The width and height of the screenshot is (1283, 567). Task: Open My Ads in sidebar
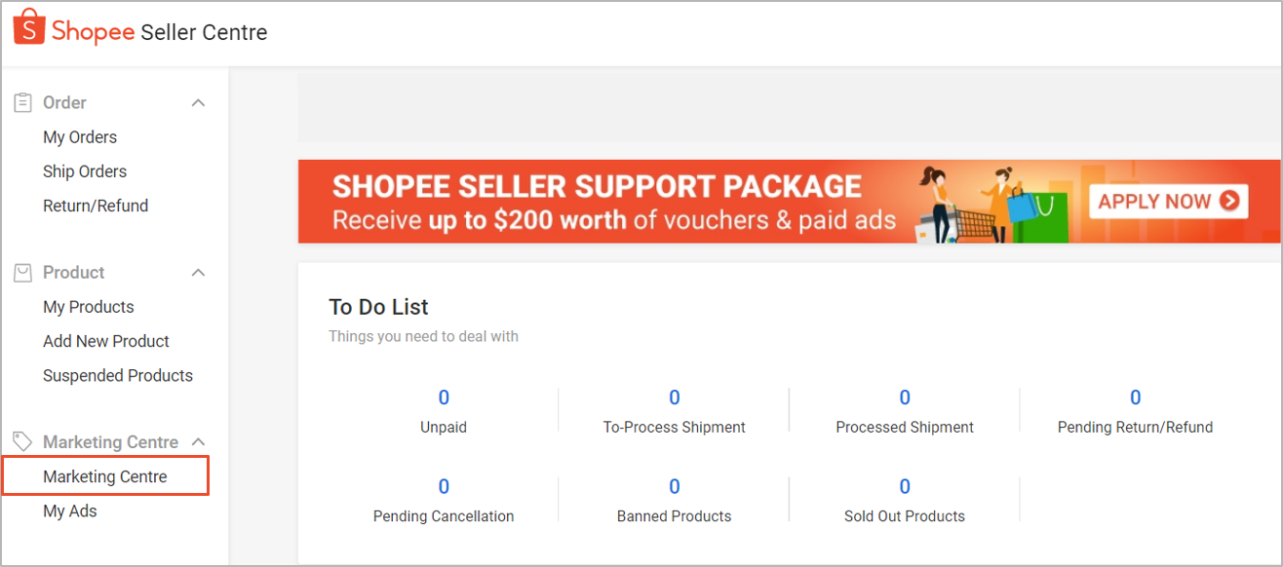click(x=70, y=510)
